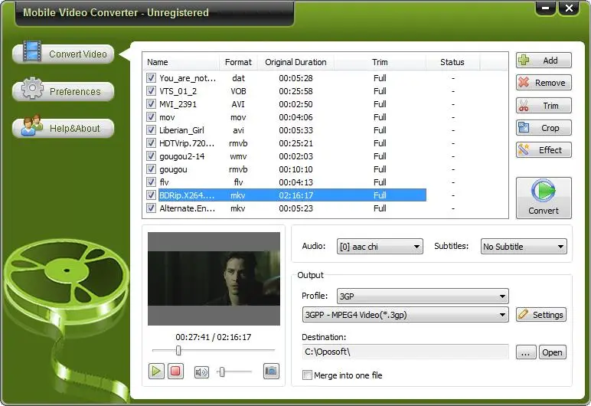This screenshot has width=591, height=406.
Task: Click the video preview thumbnail
Action: [x=214, y=279]
